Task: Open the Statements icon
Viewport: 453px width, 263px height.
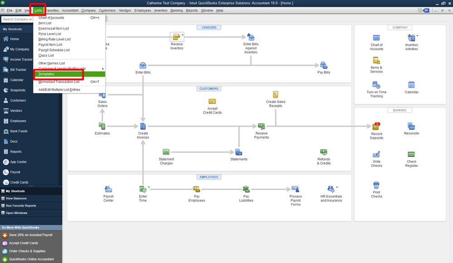Action: pyautogui.click(x=239, y=152)
